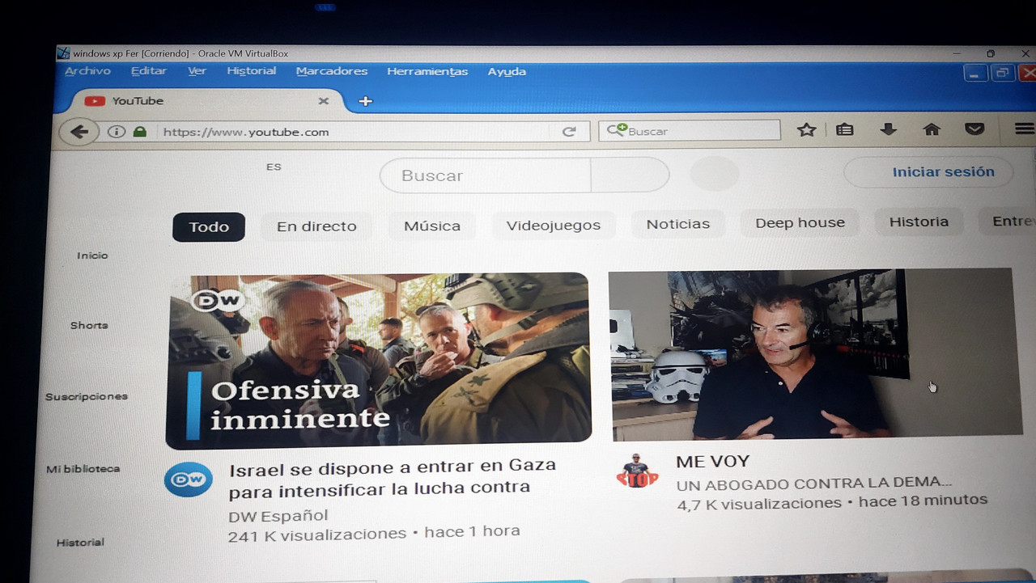The image size is (1036, 583).
Task: Open Mi biblioteca in the sidebar
Action: [83, 469]
